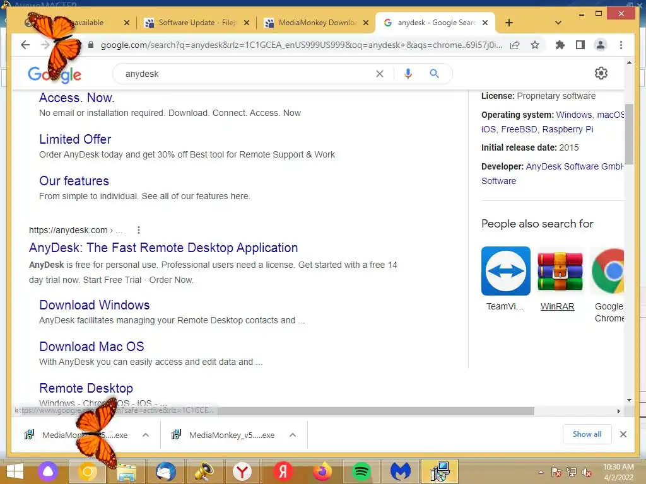
Task: Click the horizontal scrollbar thumb
Action: pyautogui.click(x=377, y=411)
